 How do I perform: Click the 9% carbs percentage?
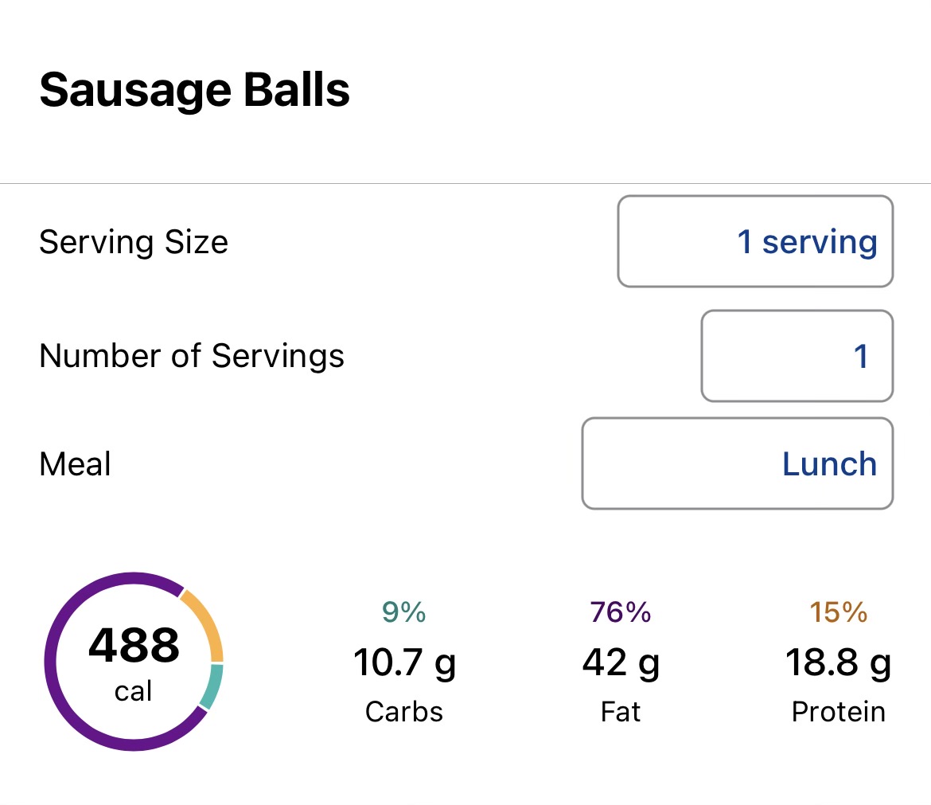pyautogui.click(x=404, y=612)
